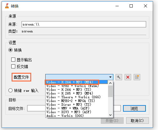158x130 pixels.
Task: Enable the 显示输出 checkbox
Action: pyautogui.click(x=13, y=60)
